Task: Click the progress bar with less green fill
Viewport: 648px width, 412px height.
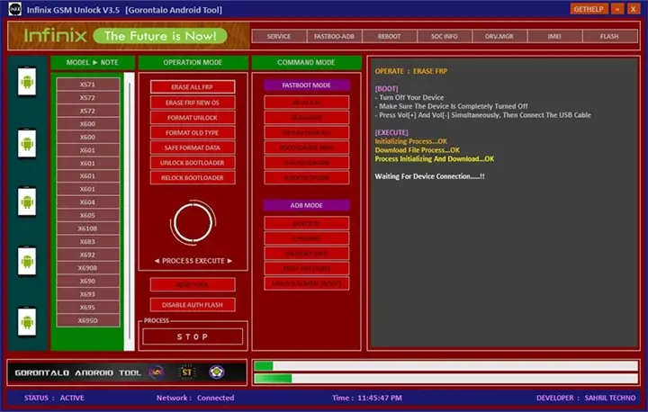Action: pos(445,366)
